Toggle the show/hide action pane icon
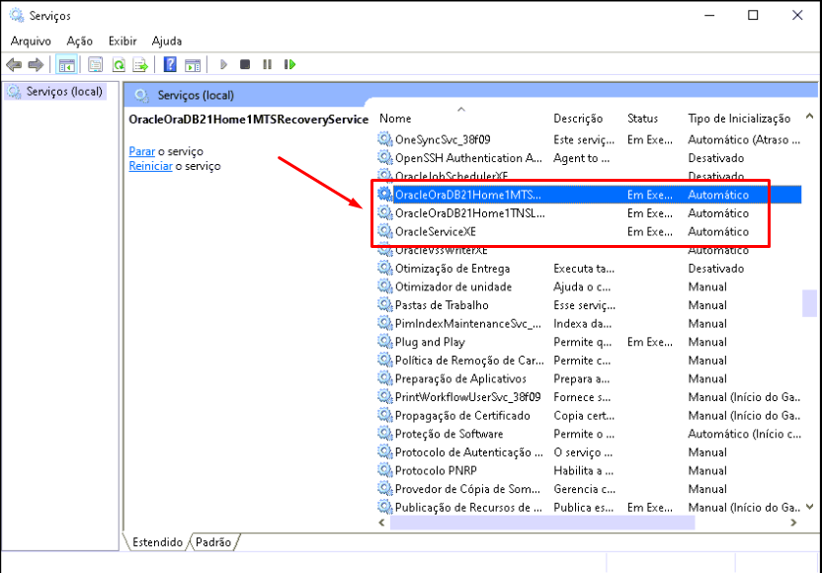This screenshot has width=822, height=573. click(x=193, y=65)
